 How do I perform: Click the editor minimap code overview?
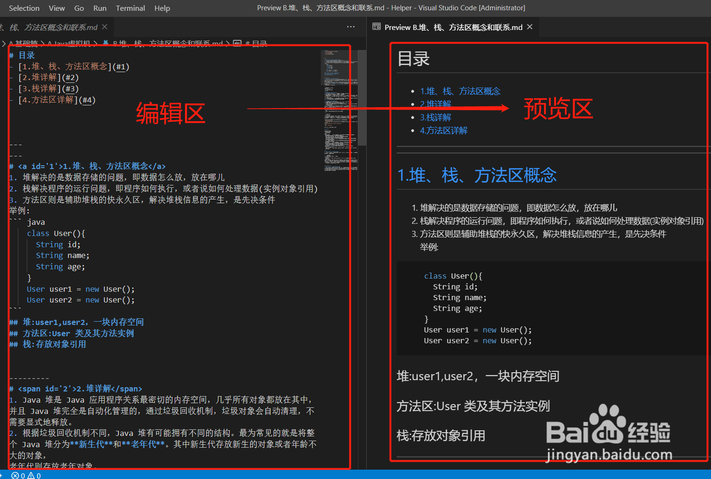click(x=340, y=110)
